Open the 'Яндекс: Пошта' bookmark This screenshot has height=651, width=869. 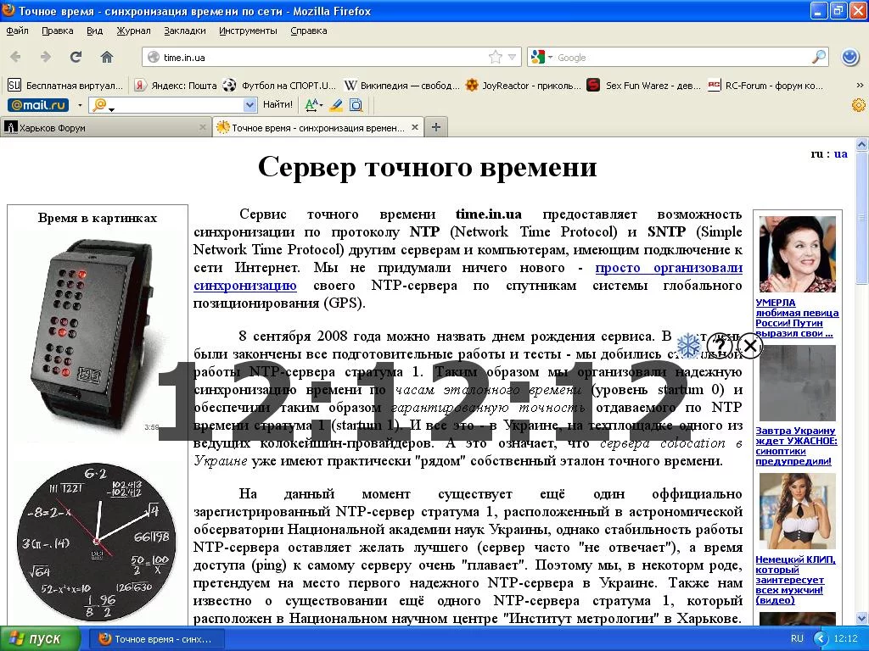176,86
